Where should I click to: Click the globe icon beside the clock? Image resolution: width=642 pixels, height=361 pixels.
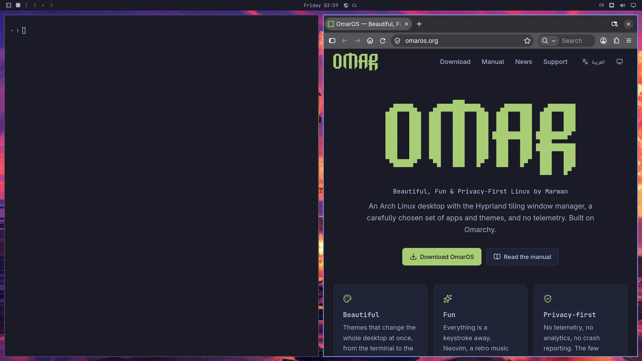(346, 5)
